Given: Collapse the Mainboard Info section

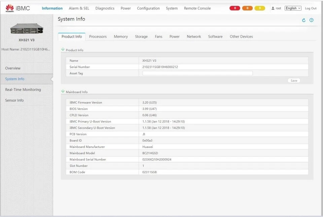Looking at the screenshot, I should 63,92.
